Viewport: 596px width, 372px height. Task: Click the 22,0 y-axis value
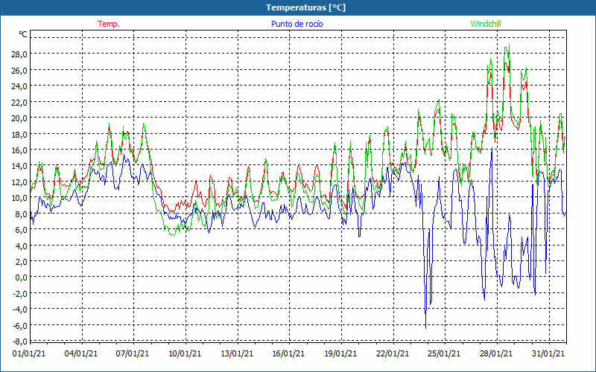coord(19,102)
